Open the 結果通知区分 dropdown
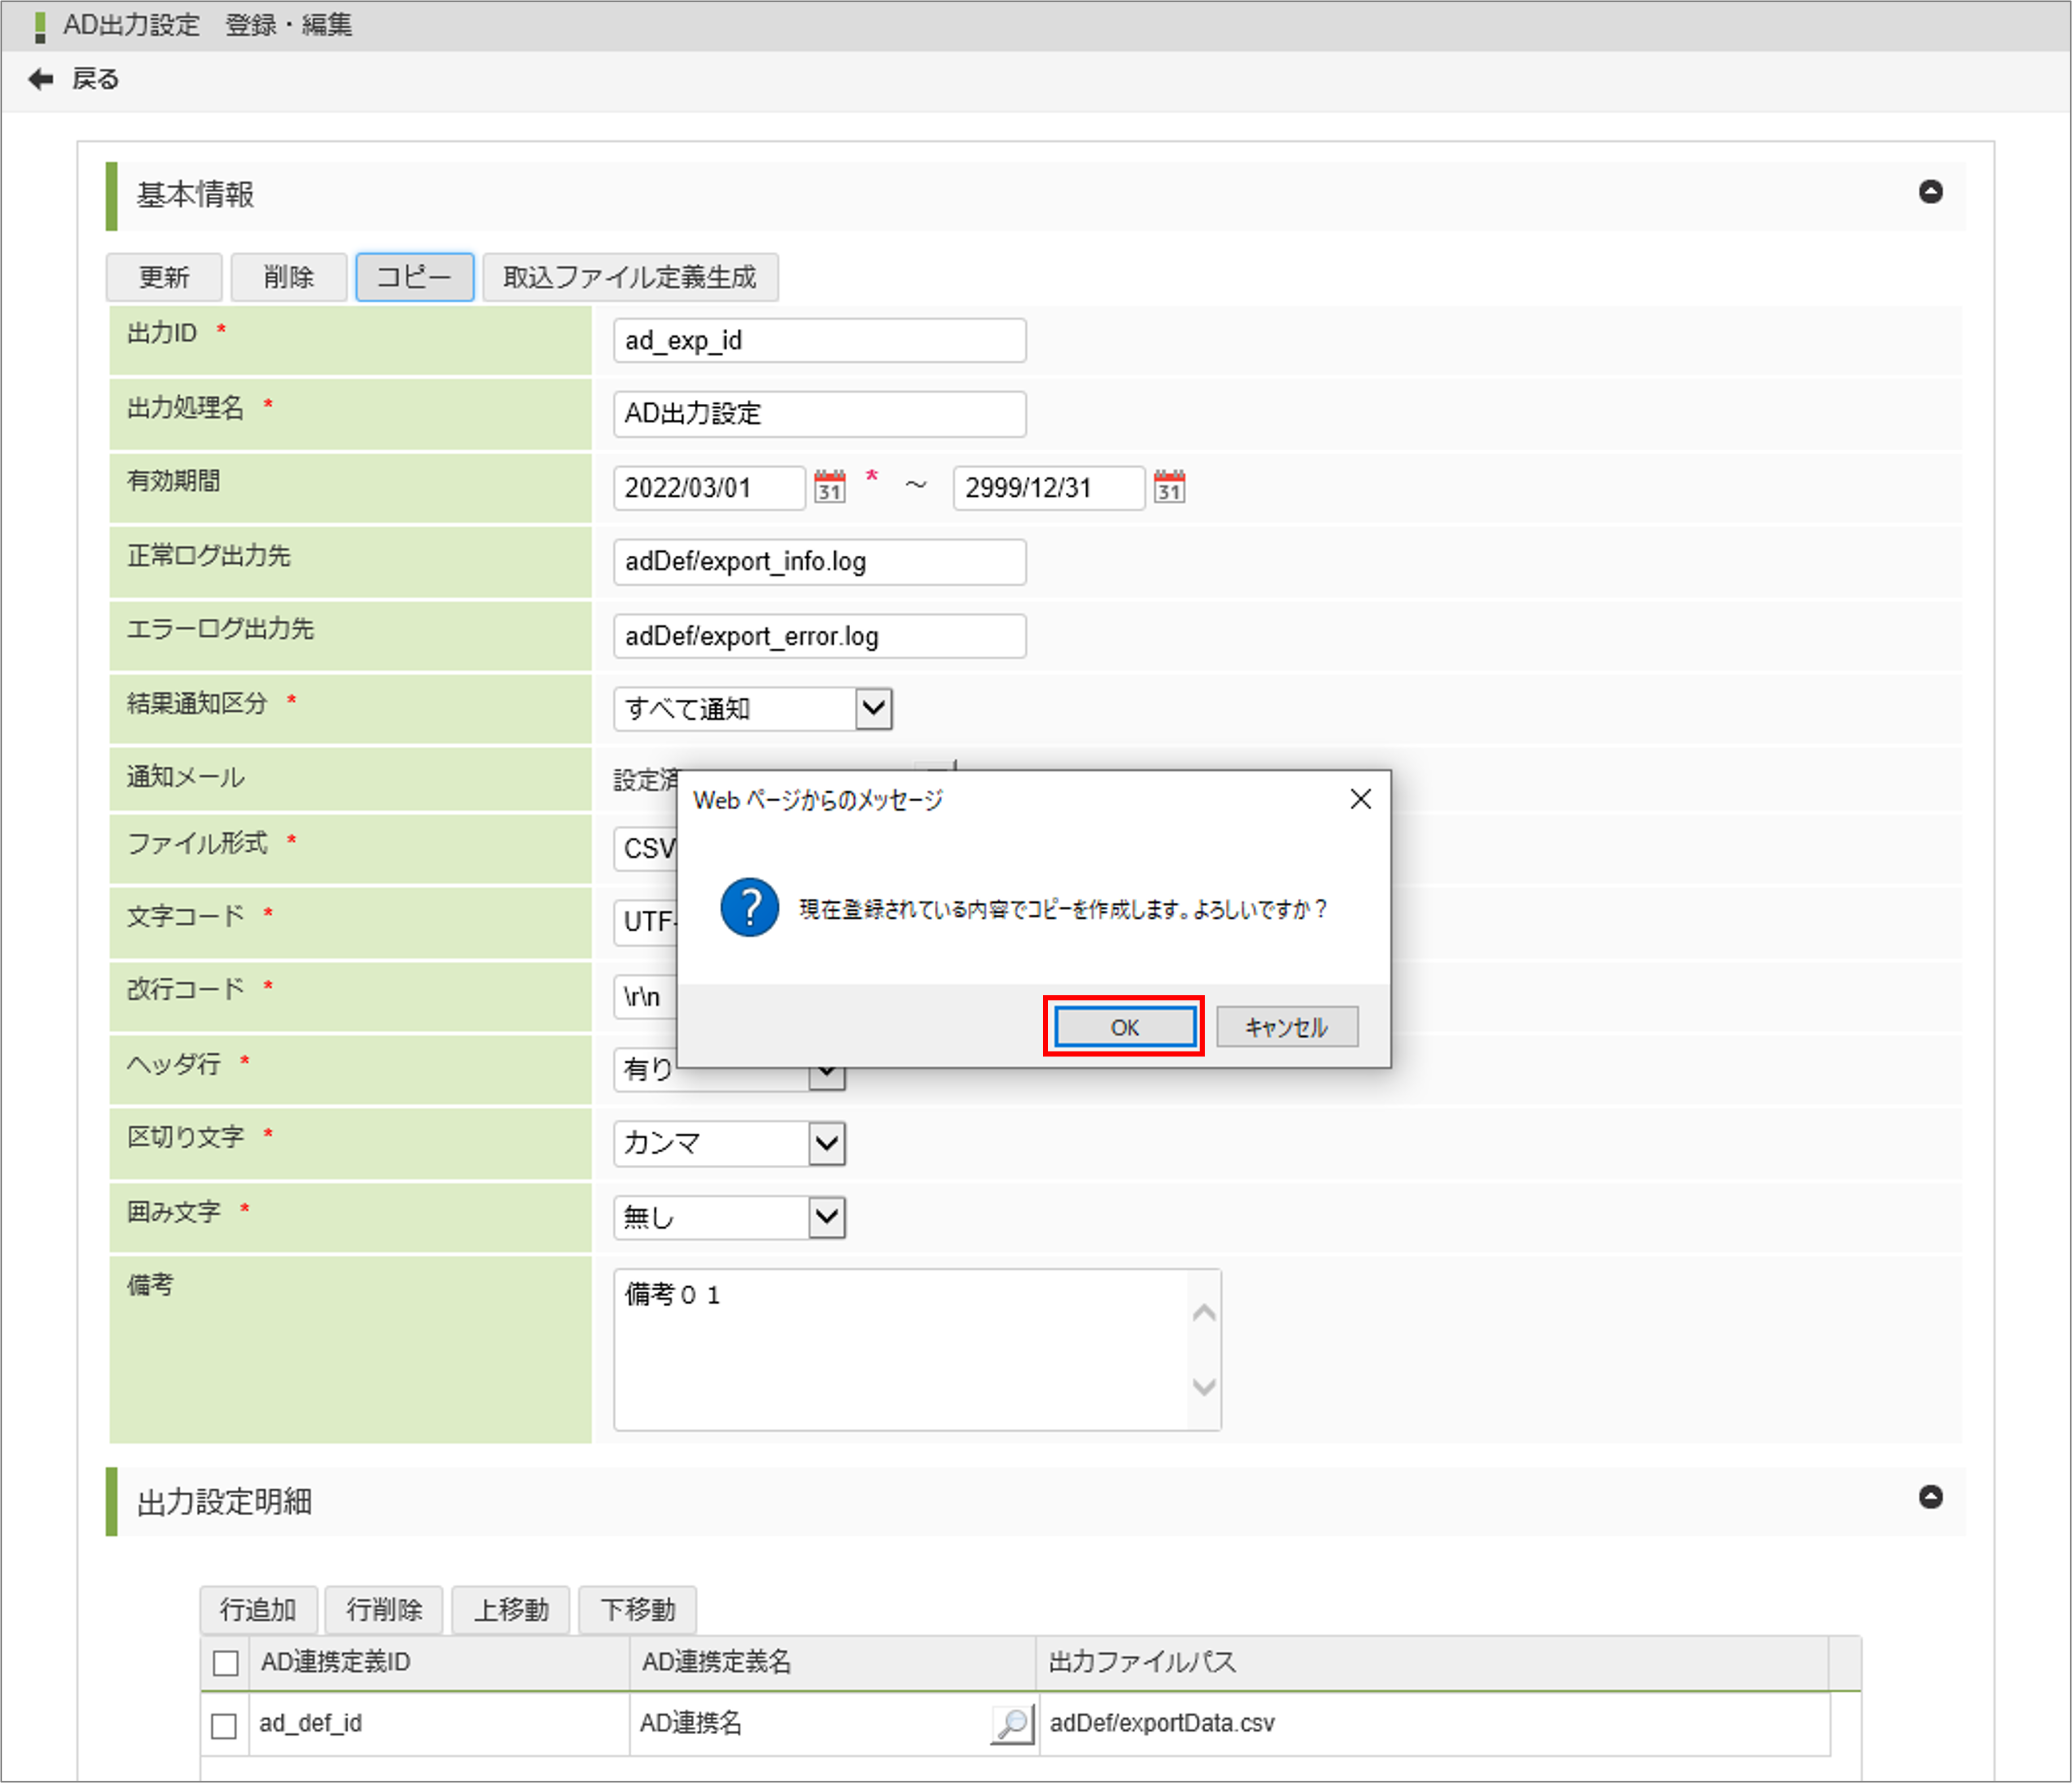The image size is (2072, 1783). click(x=873, y=709)
